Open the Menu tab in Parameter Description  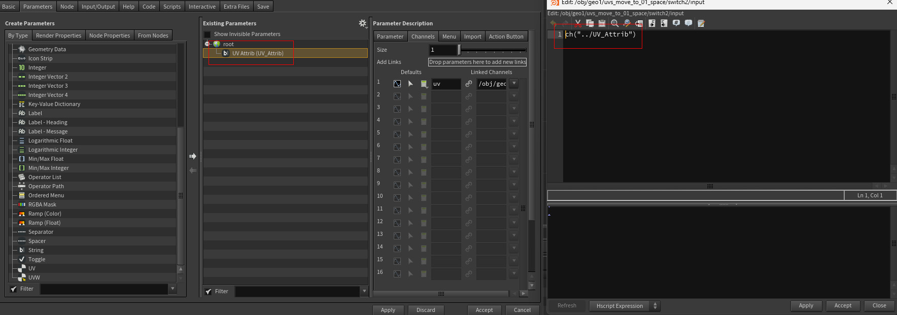pos(449,37)
